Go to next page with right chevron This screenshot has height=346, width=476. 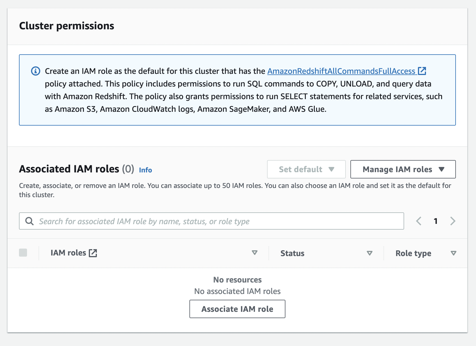pos(453,221)
